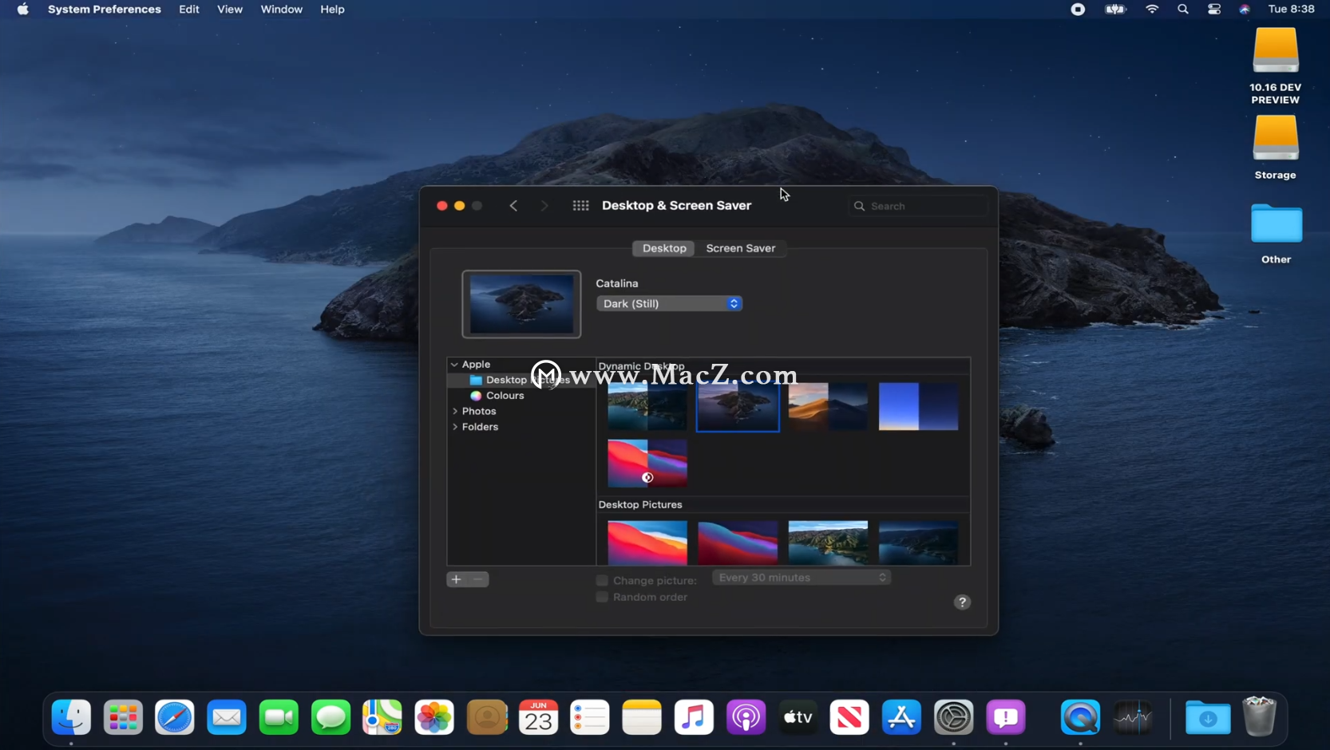
Task: Choose selected Catalina island dynamic thumbnail
Action: coord(738,407)
